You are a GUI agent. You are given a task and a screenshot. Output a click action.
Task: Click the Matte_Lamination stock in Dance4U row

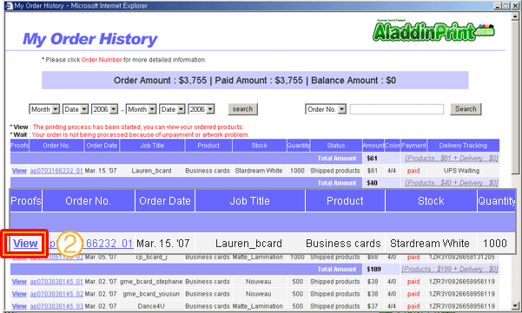tap(258, 306)
